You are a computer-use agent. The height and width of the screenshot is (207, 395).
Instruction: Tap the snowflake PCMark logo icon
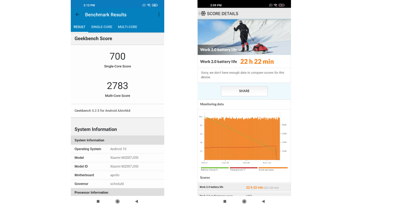coord(203,13)
